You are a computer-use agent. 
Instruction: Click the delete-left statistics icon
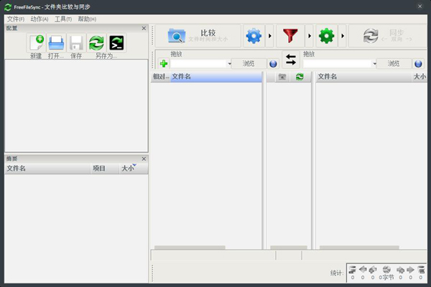(x=353, y=270)
